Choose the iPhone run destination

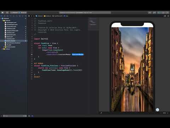[x=23, y=12]
